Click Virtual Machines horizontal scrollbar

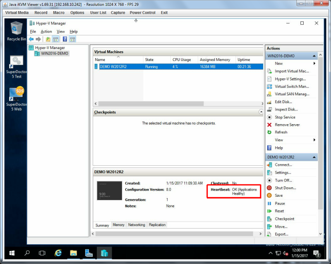[x=151, y=104]
